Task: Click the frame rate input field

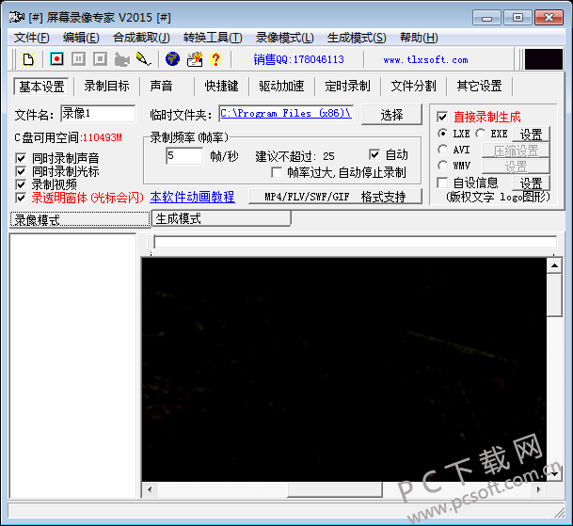Action: 184,156
